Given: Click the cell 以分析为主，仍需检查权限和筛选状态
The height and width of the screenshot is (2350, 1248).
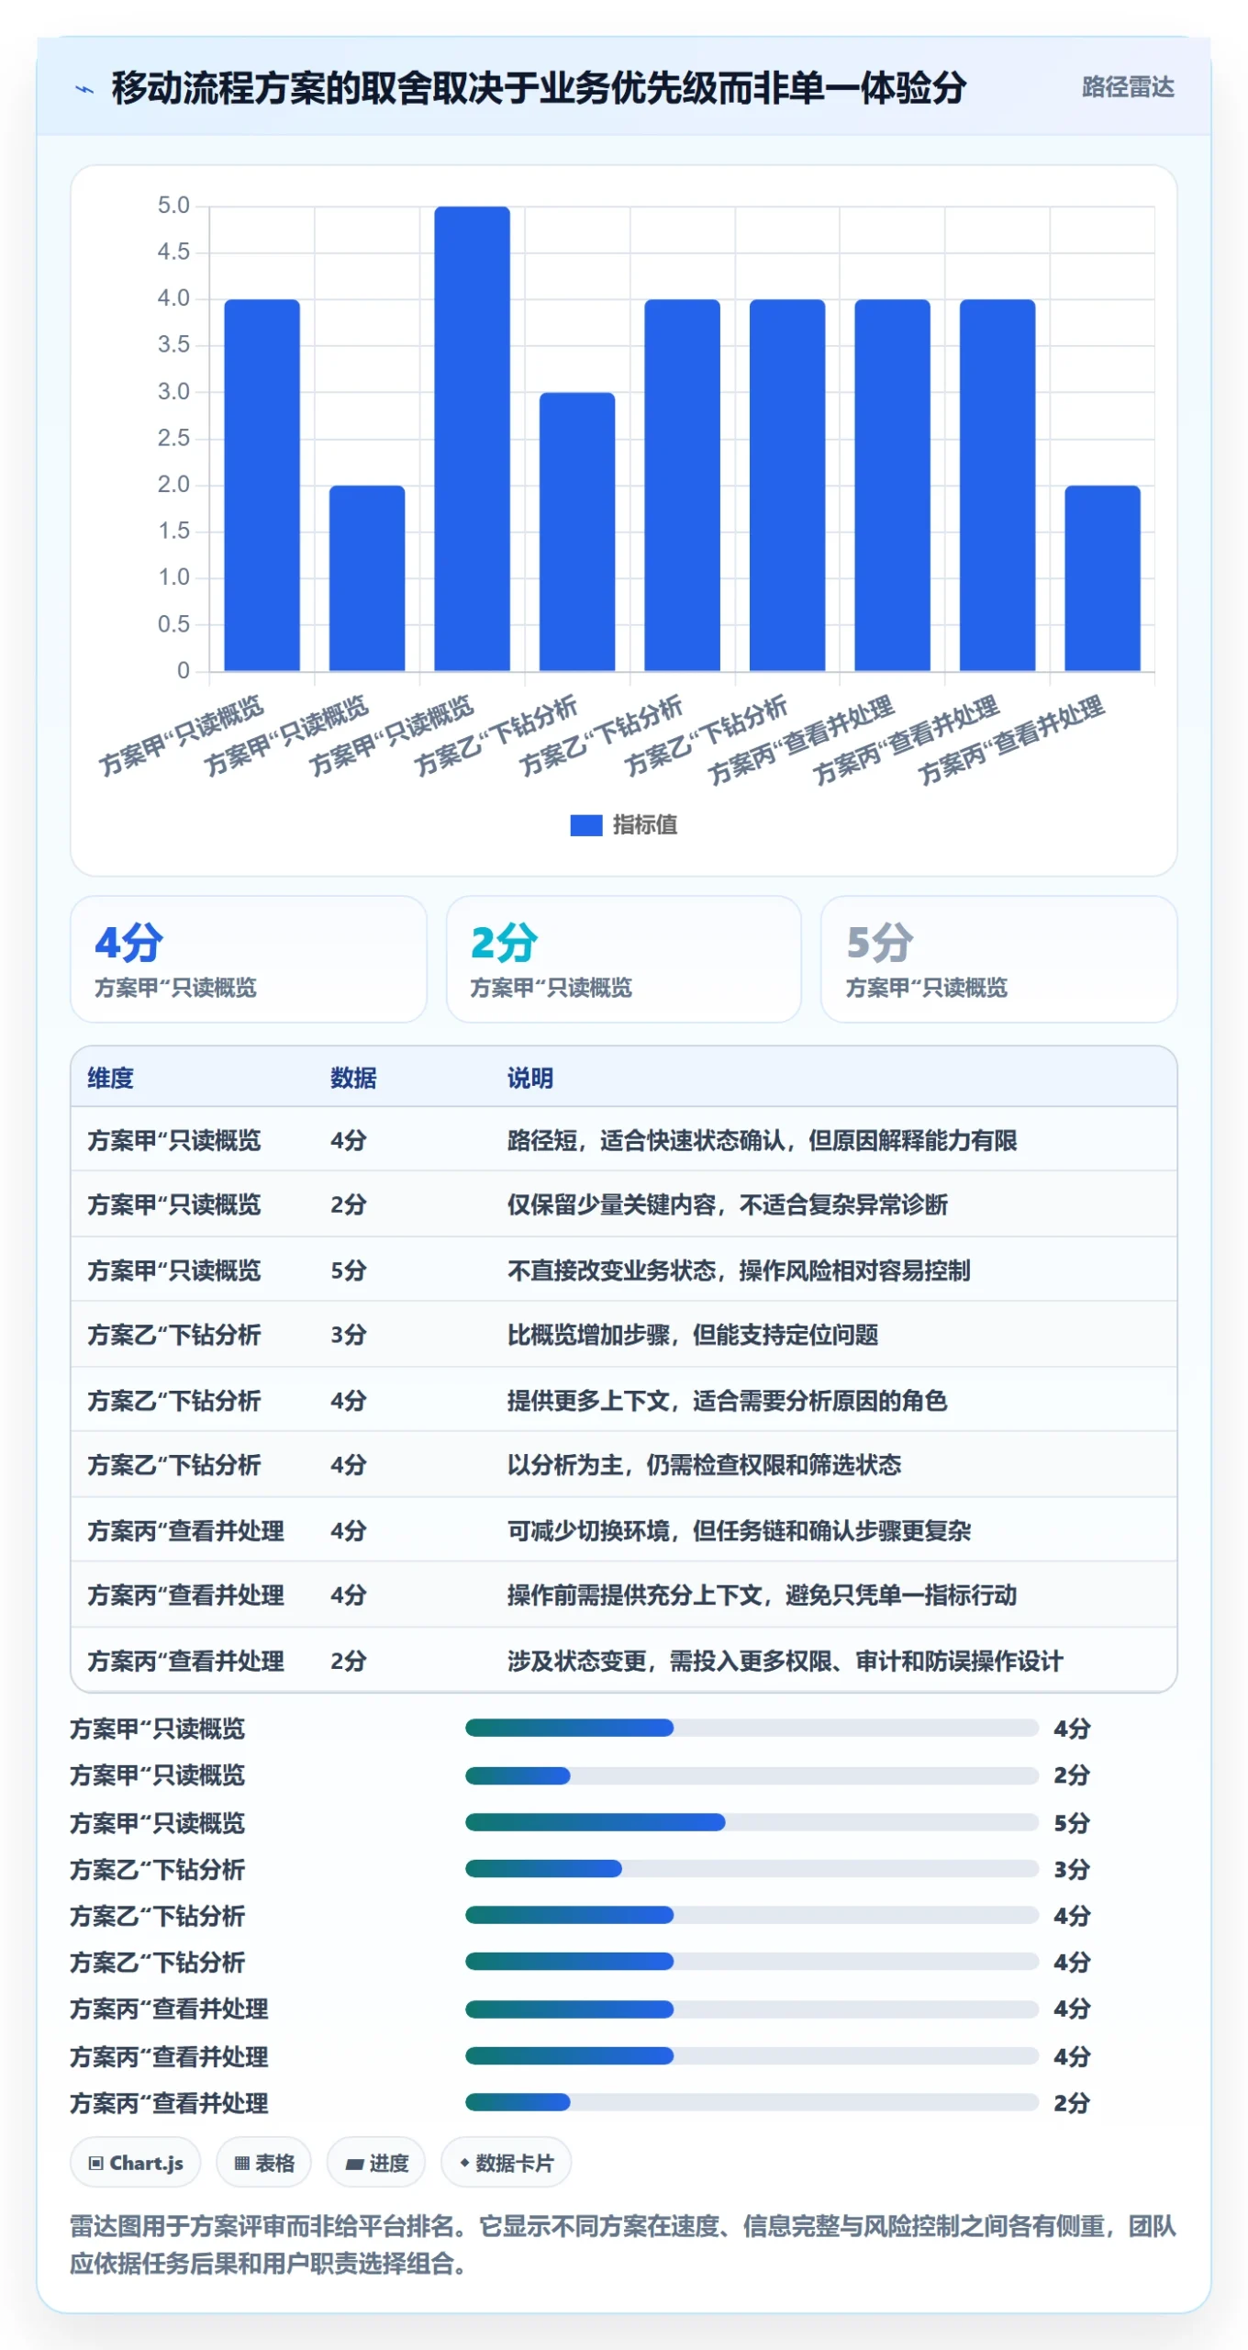Looking at the screenshot, I should (x=704, y=1465).
